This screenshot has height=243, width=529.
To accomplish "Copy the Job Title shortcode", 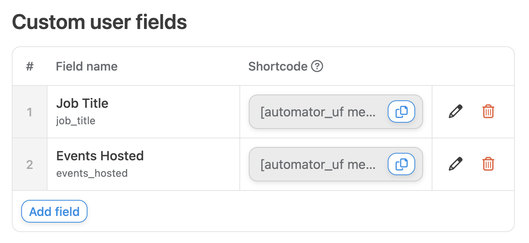I will (x=401, y=112).
